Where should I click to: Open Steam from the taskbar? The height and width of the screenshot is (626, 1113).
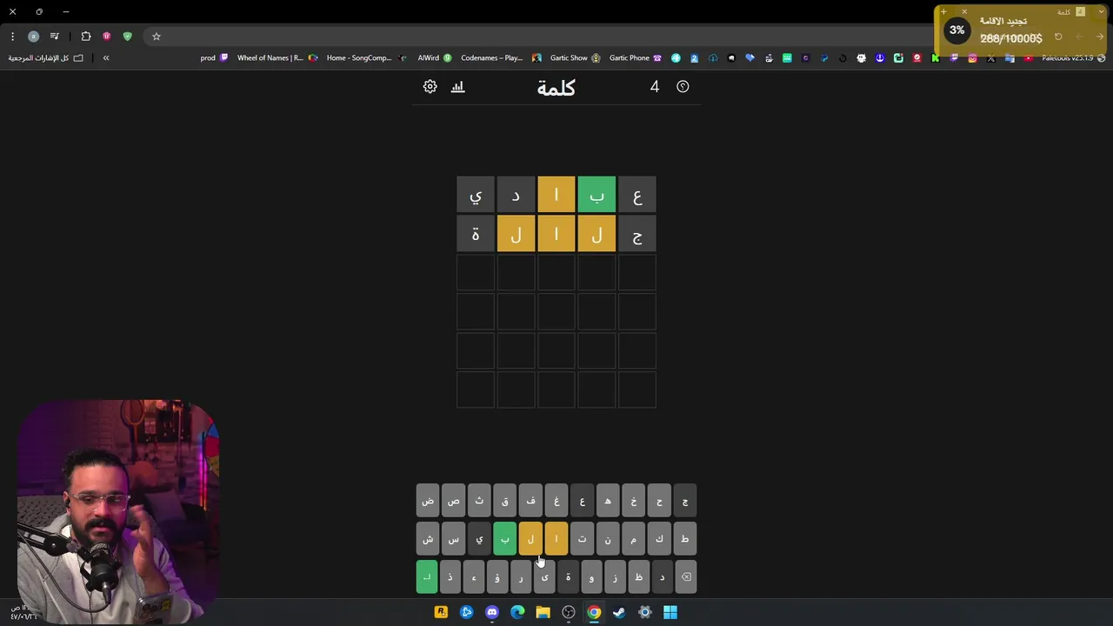619,612
